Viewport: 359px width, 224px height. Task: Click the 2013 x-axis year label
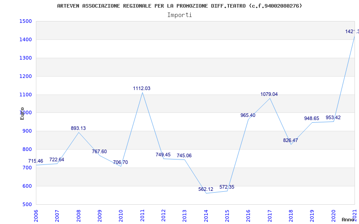tap(185, 216)
